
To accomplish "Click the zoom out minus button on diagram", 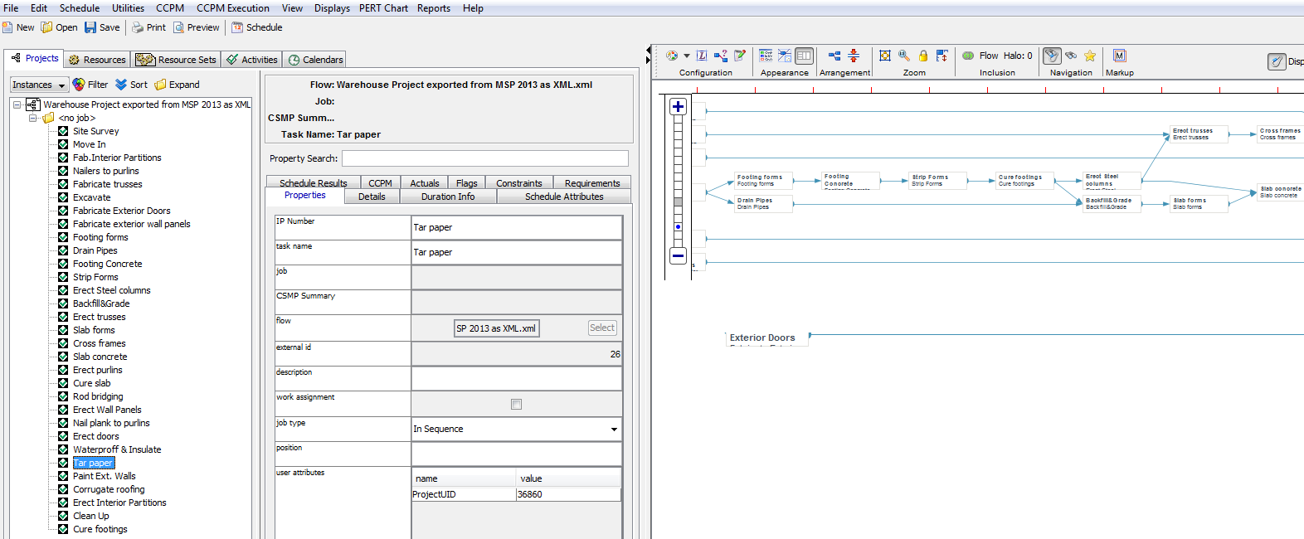I will [678, 255].
